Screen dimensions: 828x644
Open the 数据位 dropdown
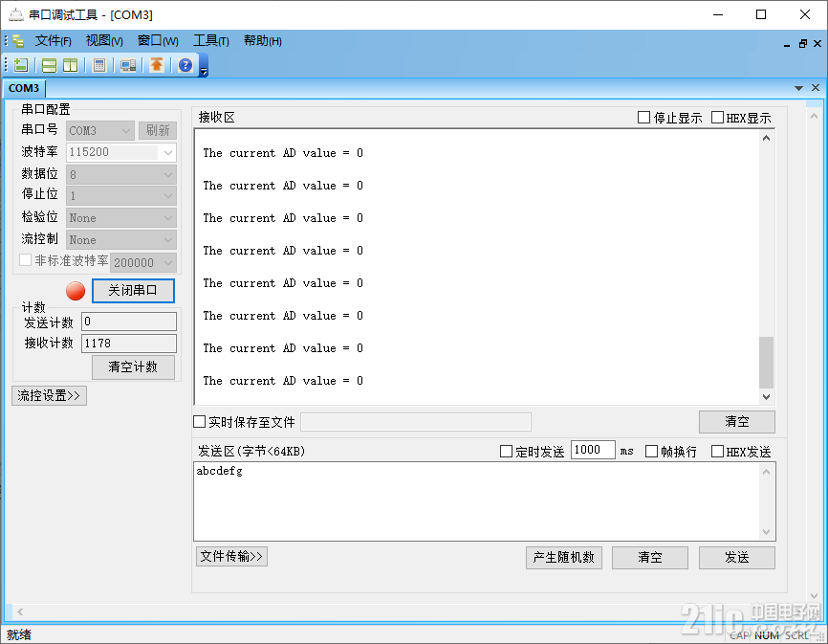pos(120,174)
